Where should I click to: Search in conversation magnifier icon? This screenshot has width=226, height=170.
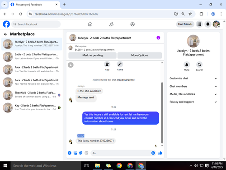[x=199, y=65]
